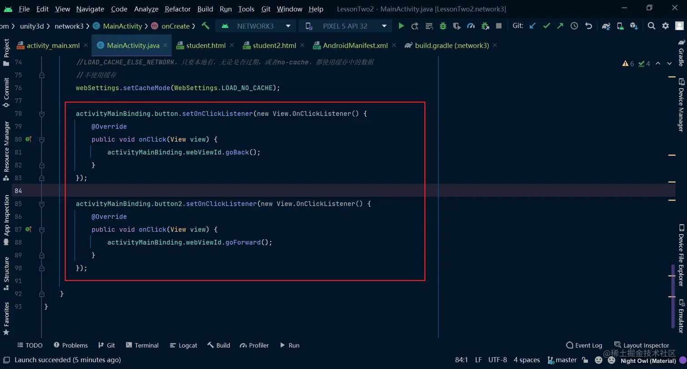Image resolution: width=687 pixels, height=369 pixels.
Task: Toggle tool window bars icon in status bar
Action: point(6,360)
